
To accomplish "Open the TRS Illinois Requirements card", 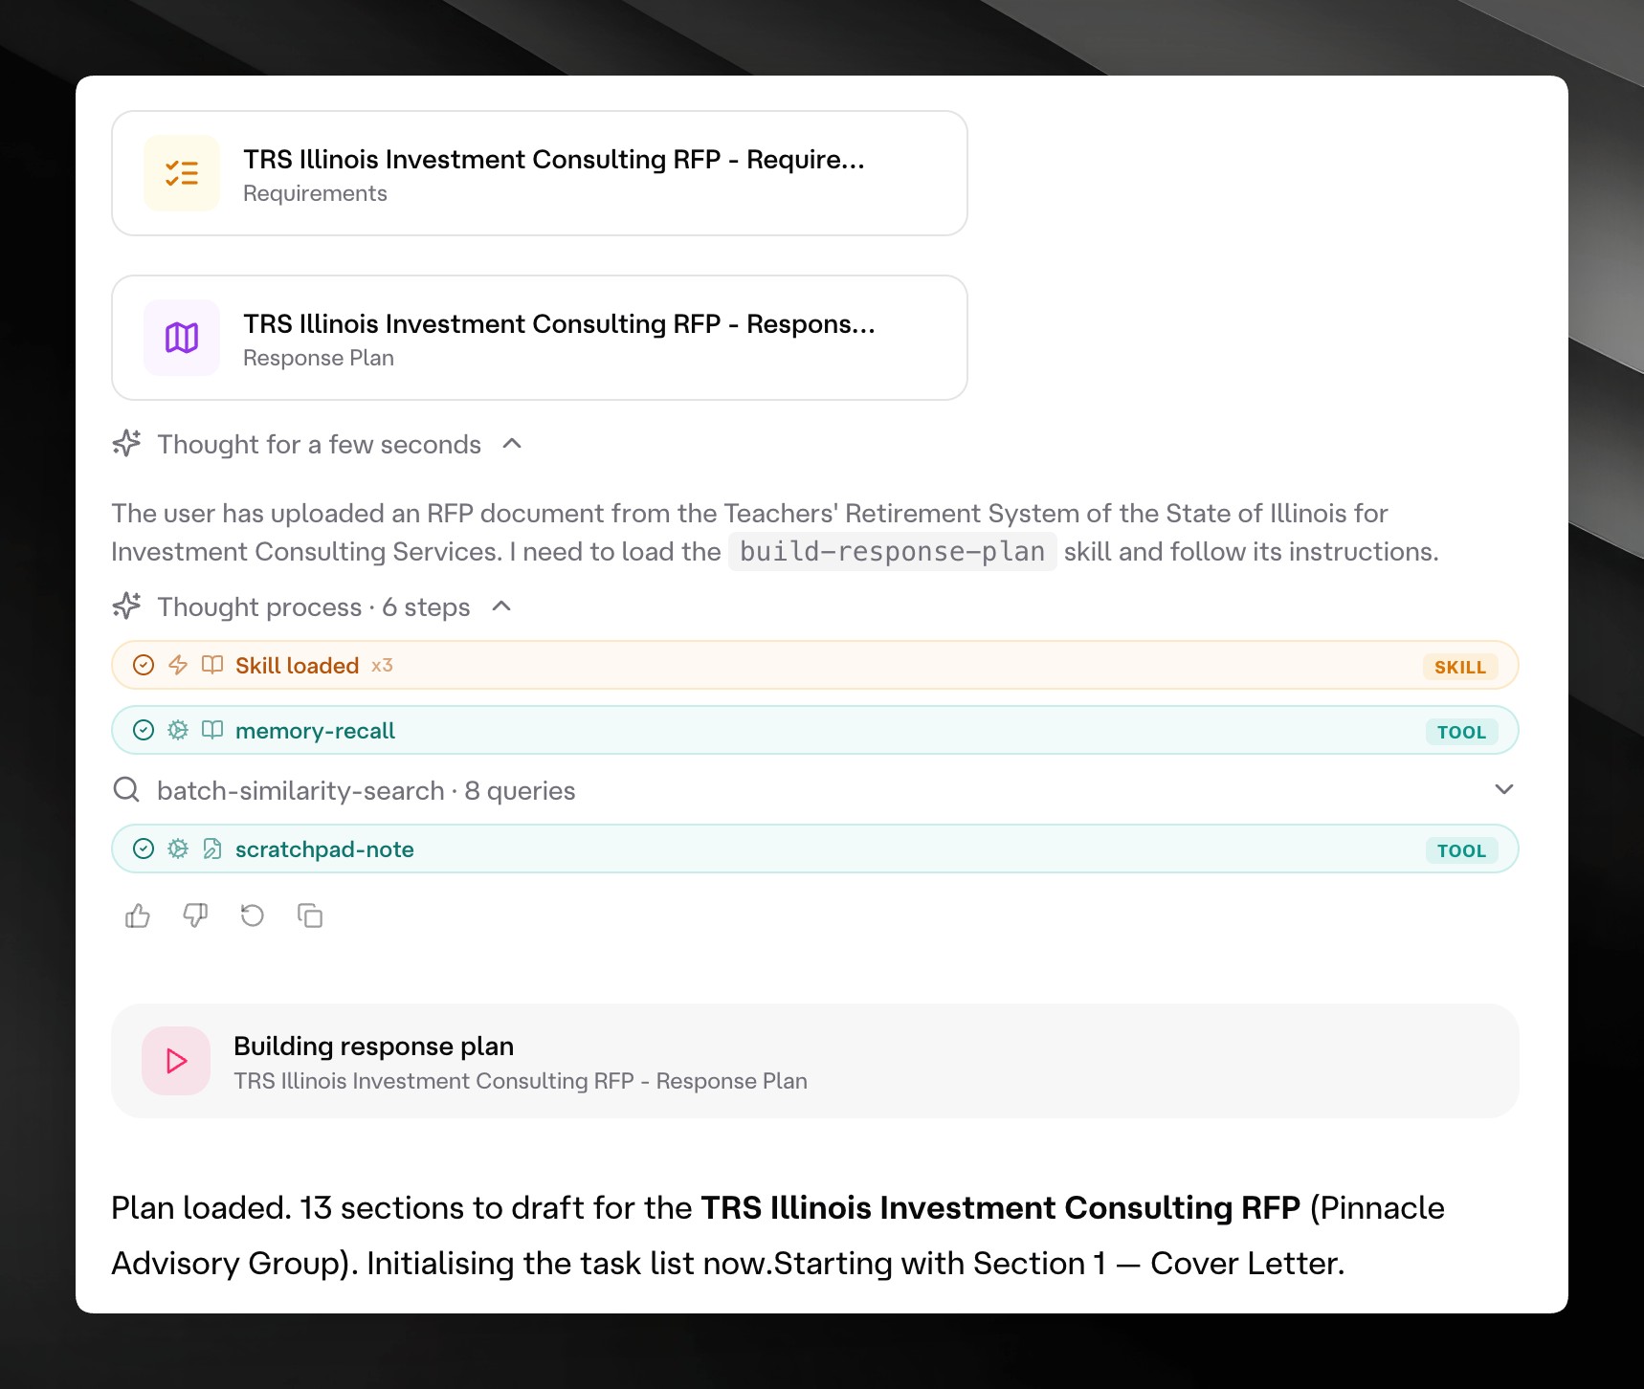I will point(540,173).
